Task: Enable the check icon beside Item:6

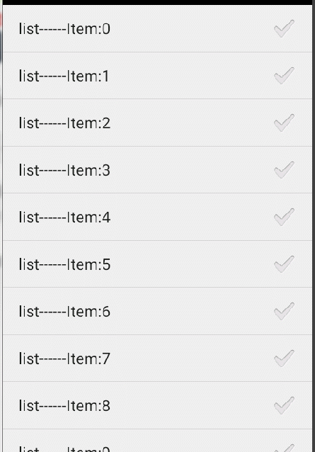Action: tap(284, 311)
